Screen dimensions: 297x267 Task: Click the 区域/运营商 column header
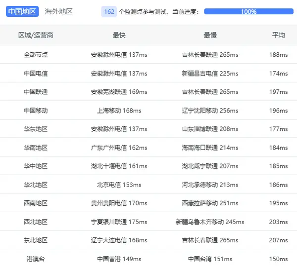pyautogui.click(x=36, y=36)
